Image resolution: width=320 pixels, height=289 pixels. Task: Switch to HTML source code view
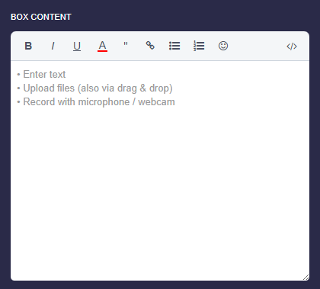click(x=292, y=47)
